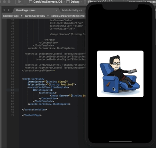
Task: Click the UnselectedIndicatorStyle code line
Action: pos(60,59)
